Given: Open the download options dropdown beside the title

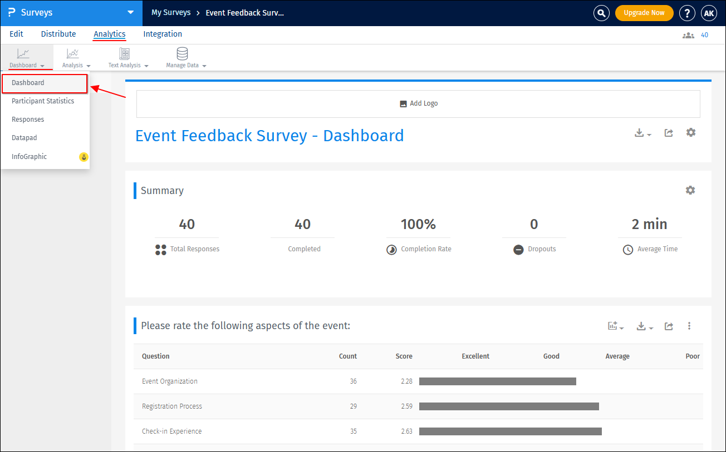Looking at the screenshot, I should point(641,133).
